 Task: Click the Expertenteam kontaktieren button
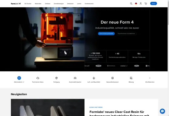[x=126, y=33]
